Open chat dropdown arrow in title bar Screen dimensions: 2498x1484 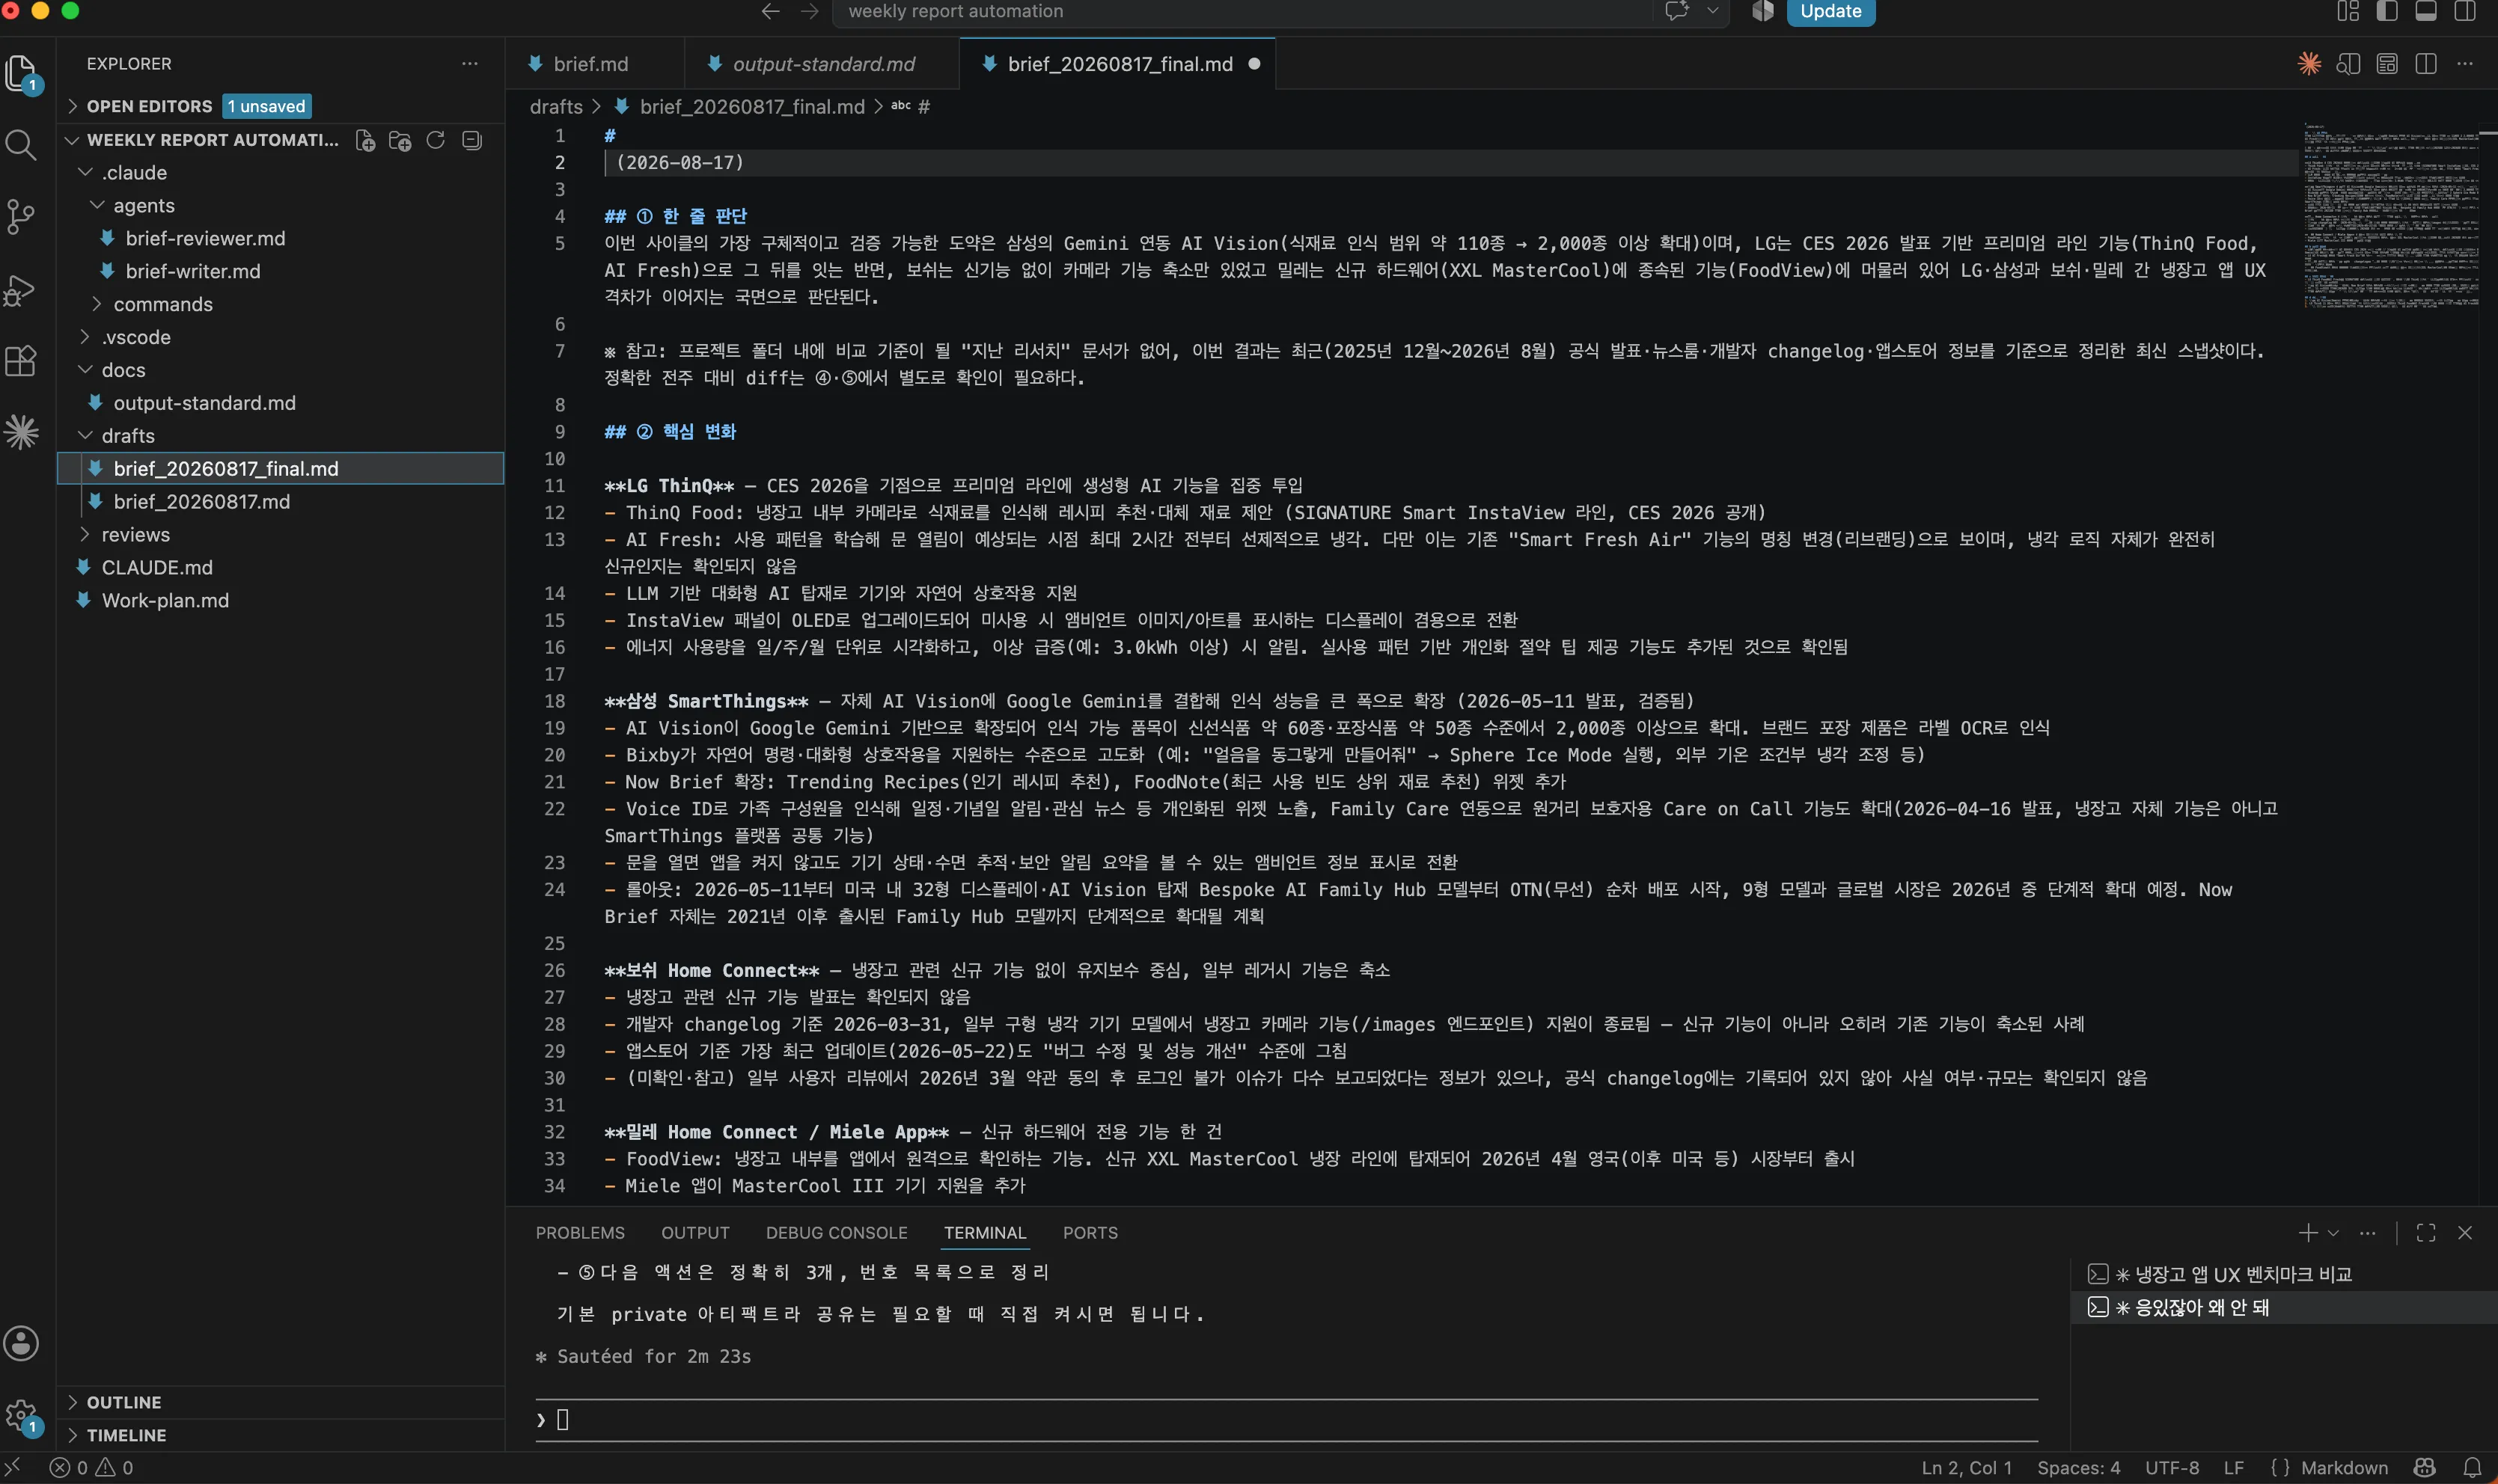click(1713, 11)
